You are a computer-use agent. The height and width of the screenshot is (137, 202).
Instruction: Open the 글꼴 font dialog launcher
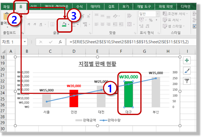[x=90, y=33]
